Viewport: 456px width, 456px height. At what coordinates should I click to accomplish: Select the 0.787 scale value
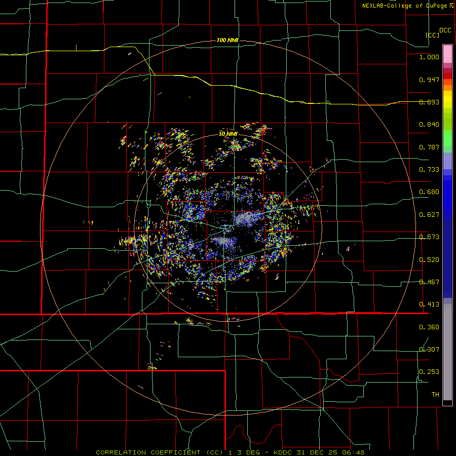tap(429, 147)
